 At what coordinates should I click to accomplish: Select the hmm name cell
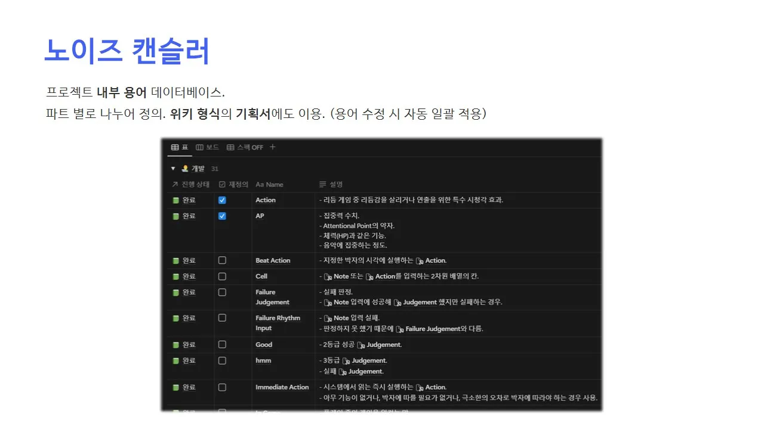tap(284, 366)
